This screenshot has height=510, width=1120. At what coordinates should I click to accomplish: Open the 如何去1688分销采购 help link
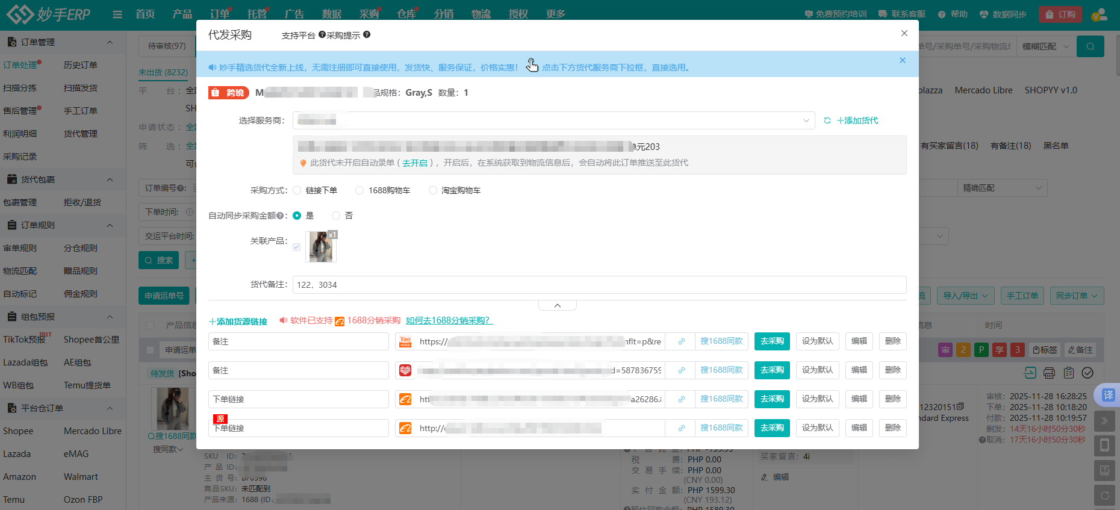pos(449,321)
